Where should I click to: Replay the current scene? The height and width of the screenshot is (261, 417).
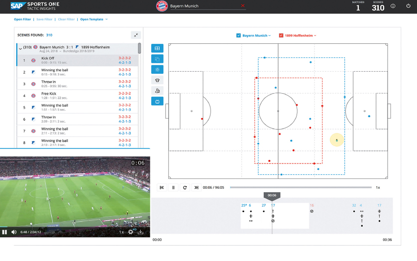185,187
